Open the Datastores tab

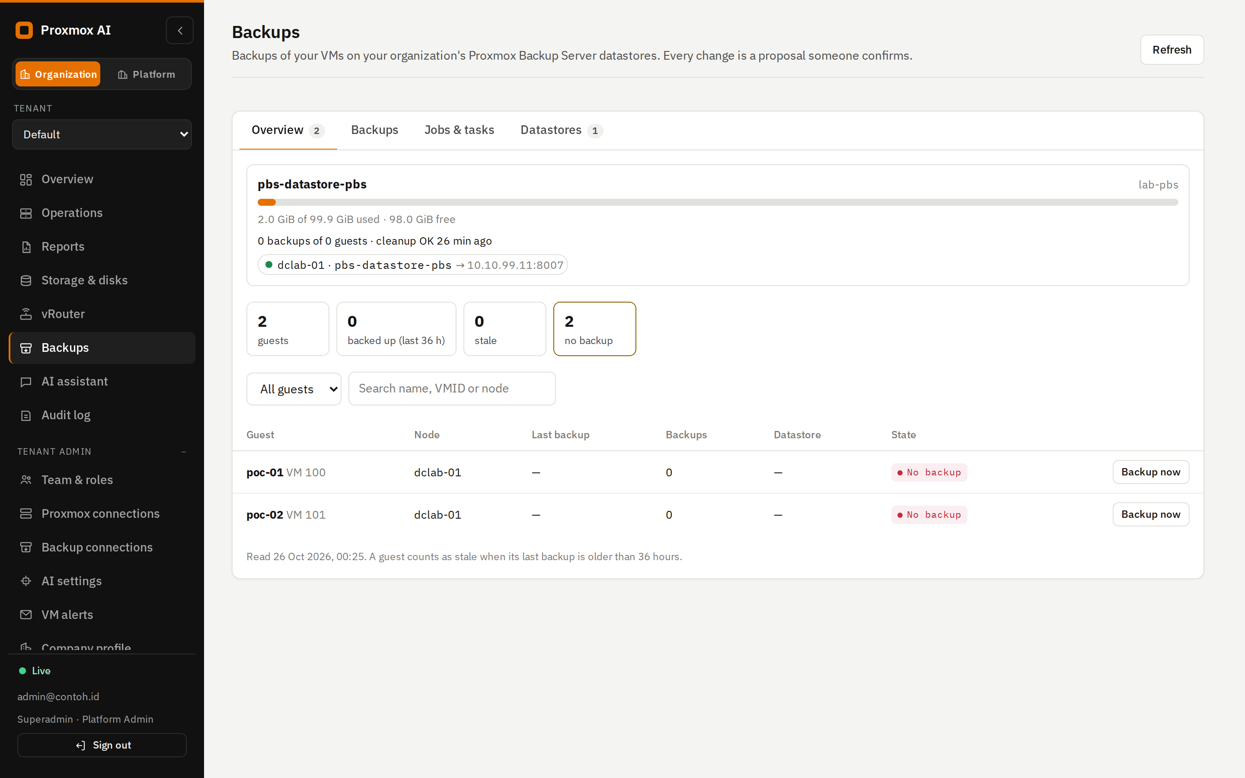click(561, 130)
